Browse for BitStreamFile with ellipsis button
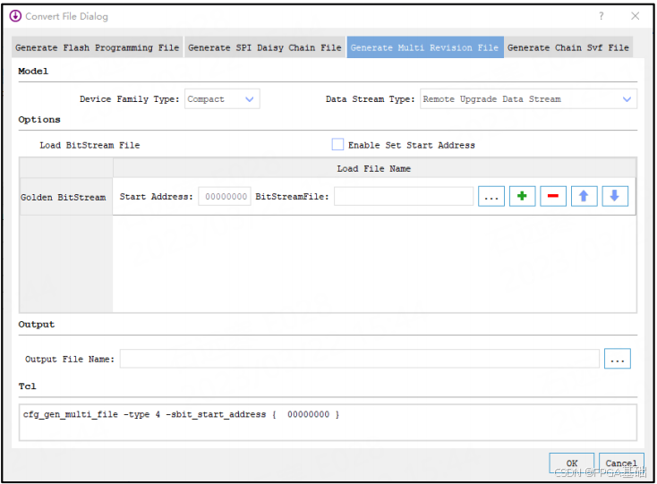 pos(491,196)
